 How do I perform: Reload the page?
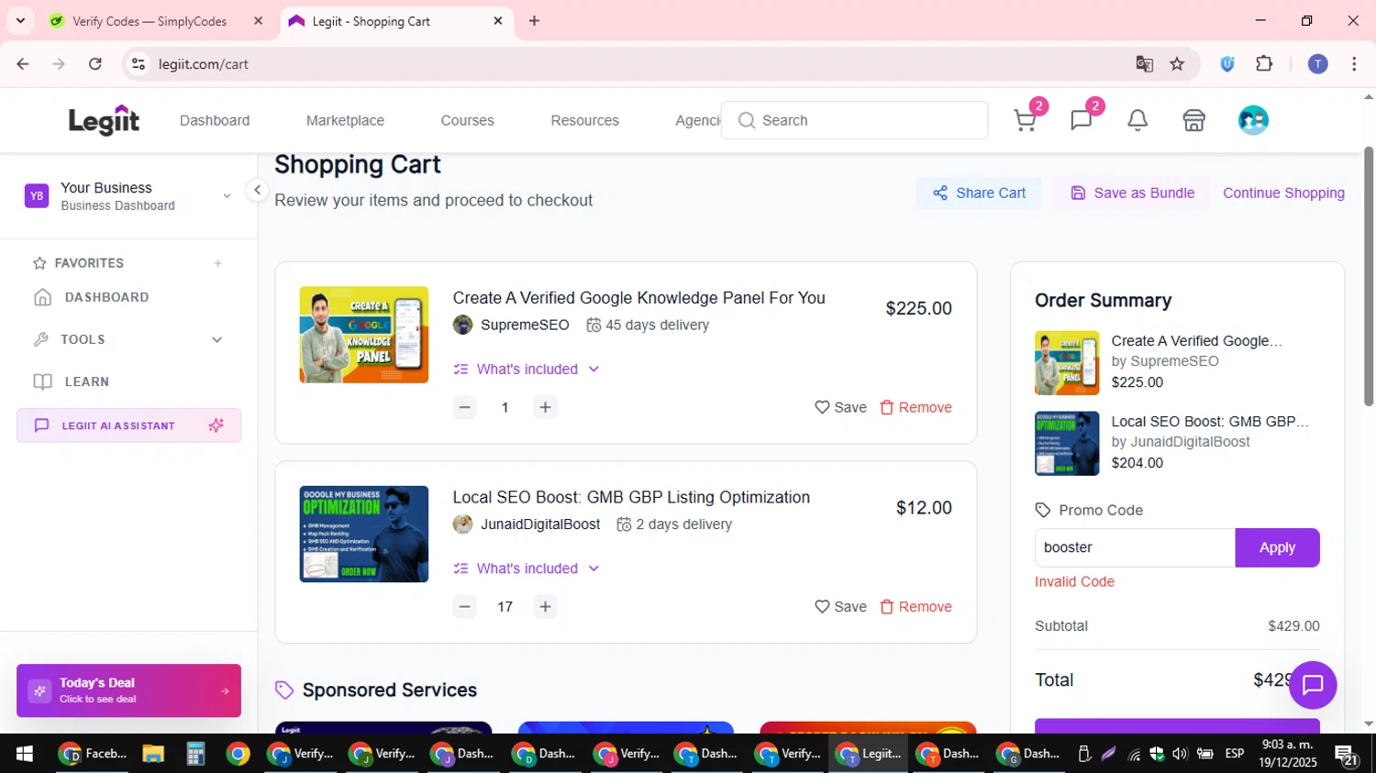95,64
